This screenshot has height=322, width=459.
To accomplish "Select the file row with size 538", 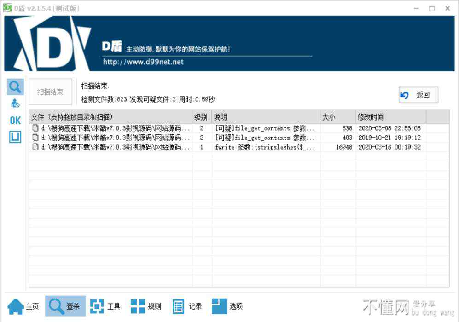I will (239, 128).
